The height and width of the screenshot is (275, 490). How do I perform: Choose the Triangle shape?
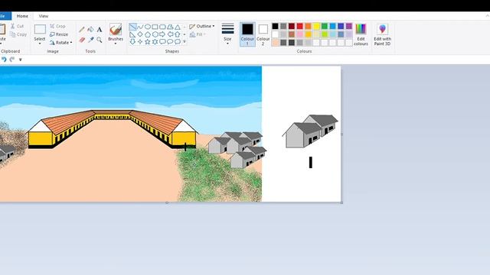tap(178, 27)
